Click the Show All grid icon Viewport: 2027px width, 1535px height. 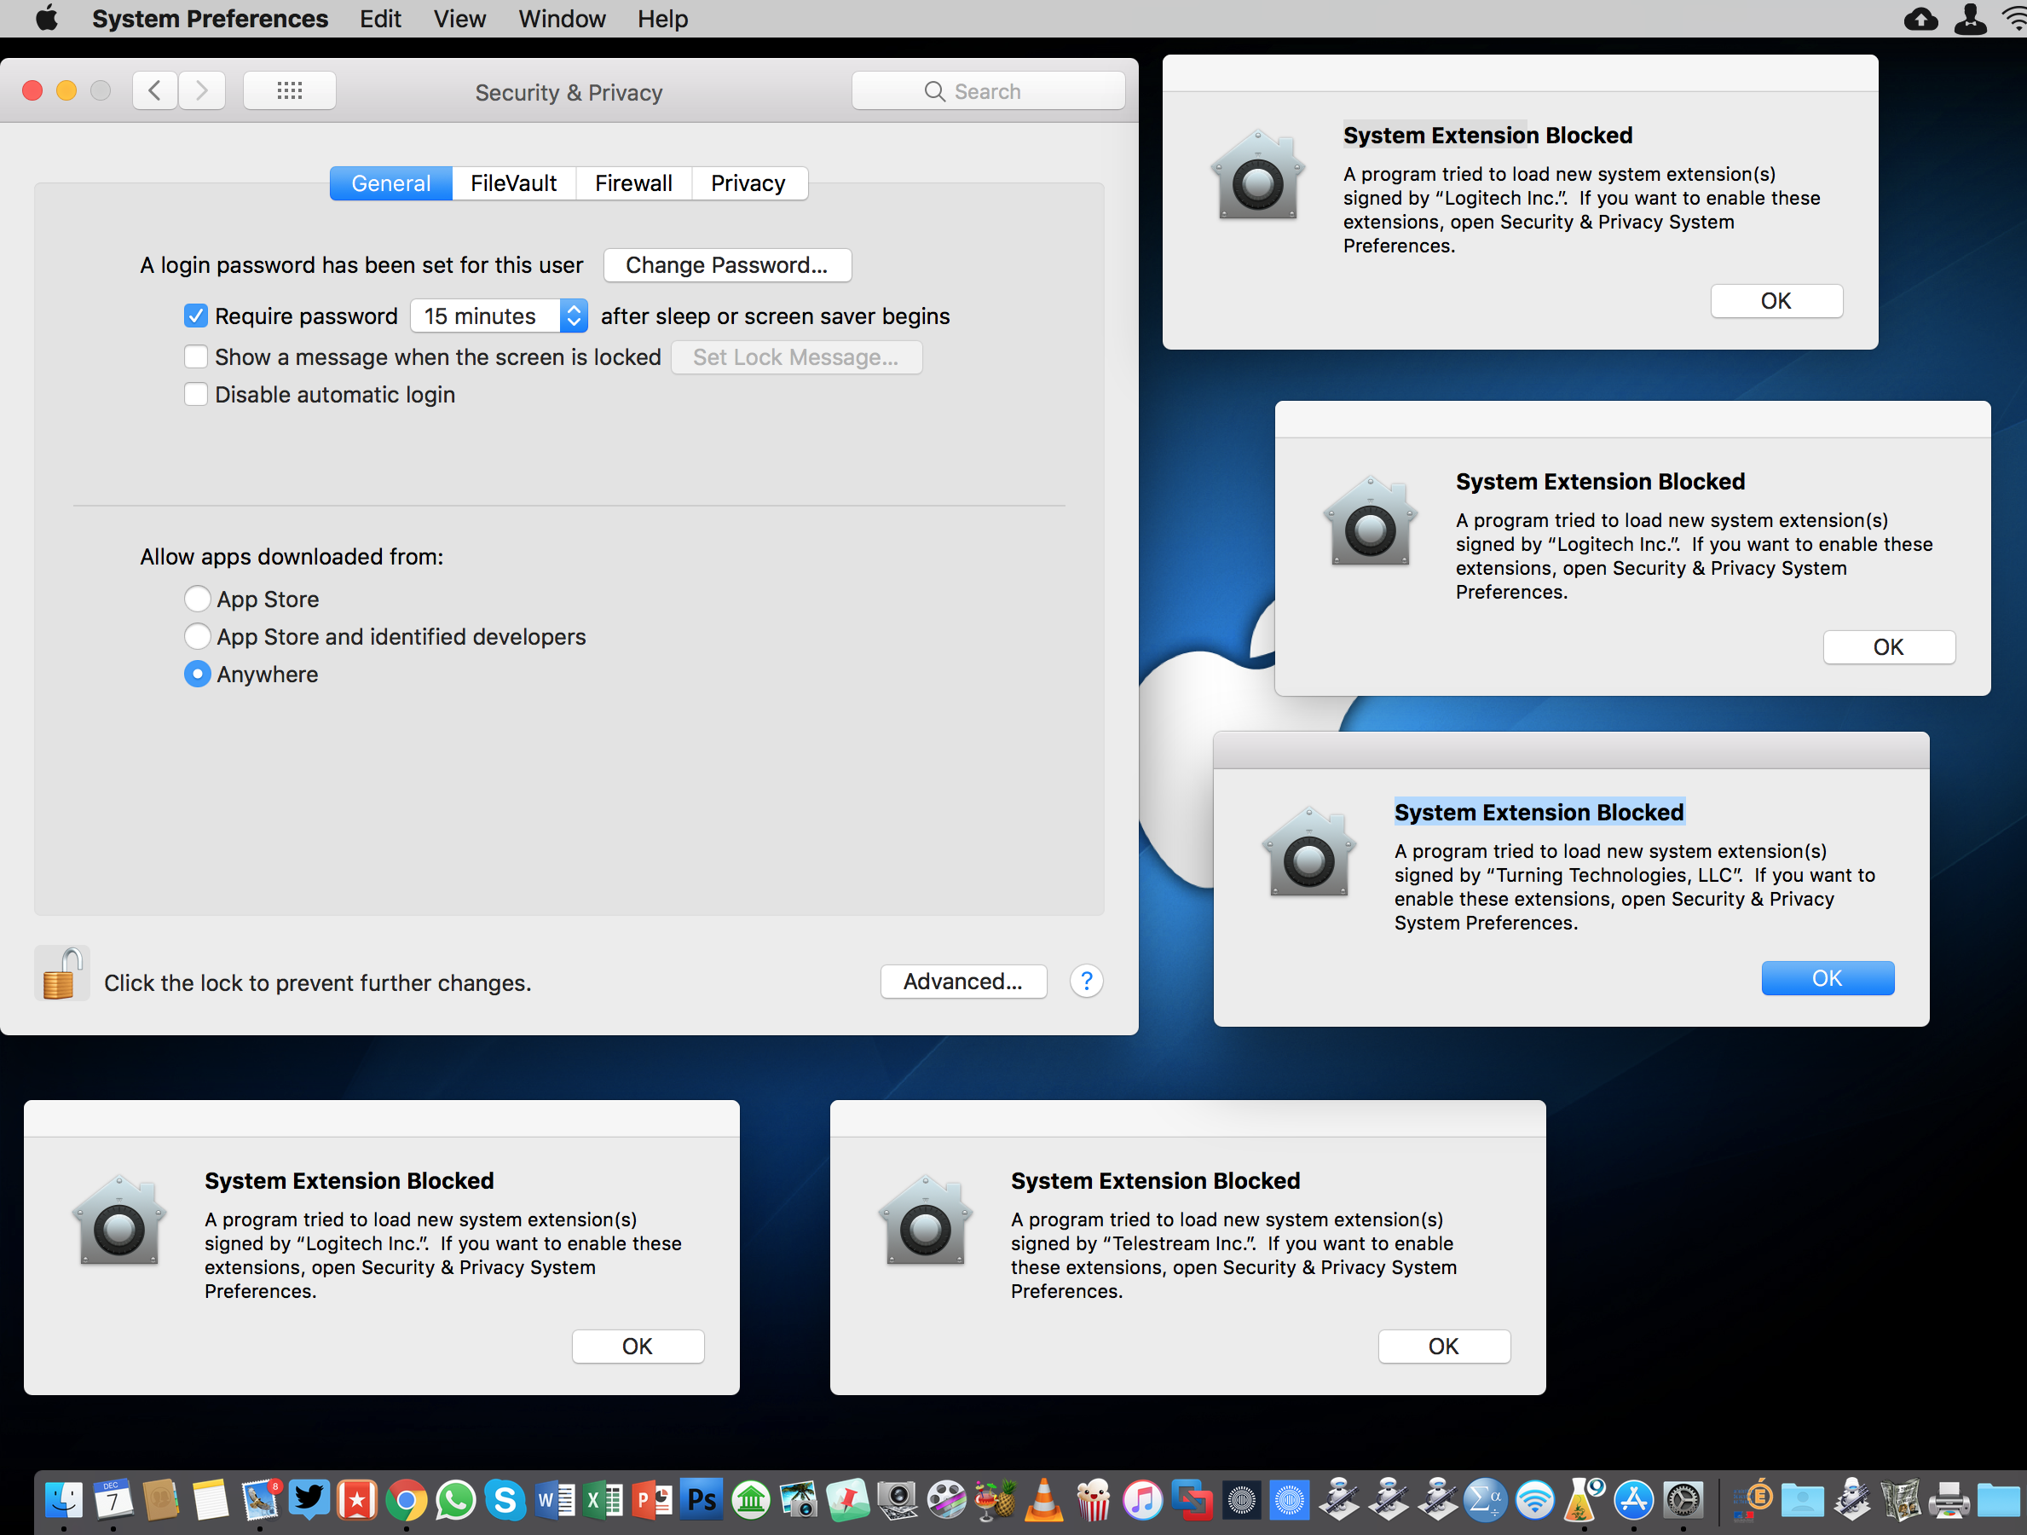pyautogui.click(x=290, y=90)
